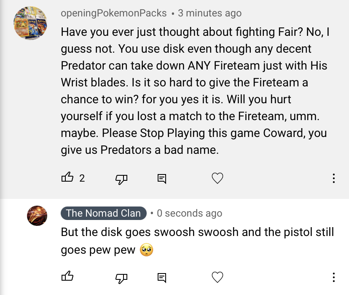
Task: Heart The Nomad Clan reply
Action: coord(217,277)
